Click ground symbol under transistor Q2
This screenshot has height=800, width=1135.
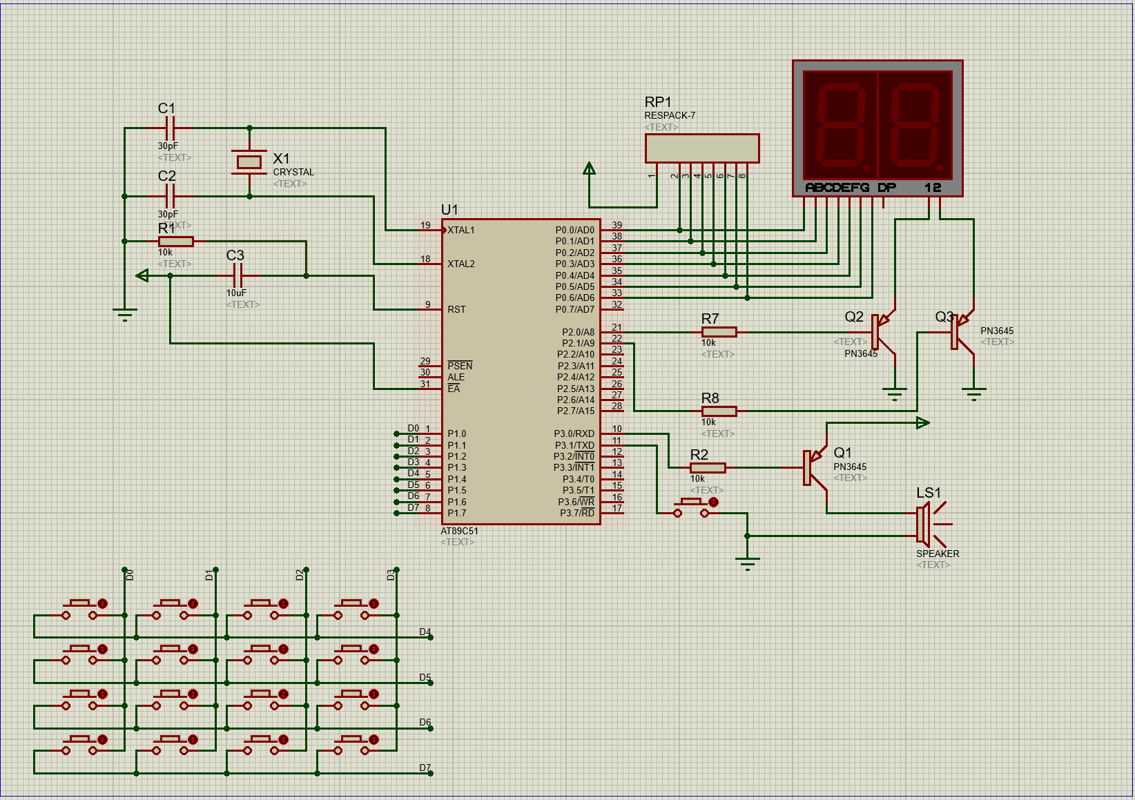pos(895,395)
